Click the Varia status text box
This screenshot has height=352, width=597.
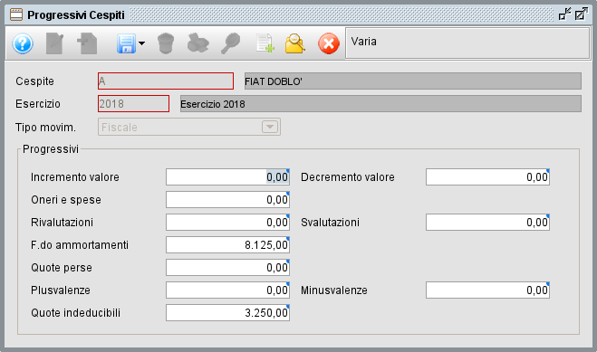[x=467, y=43]
